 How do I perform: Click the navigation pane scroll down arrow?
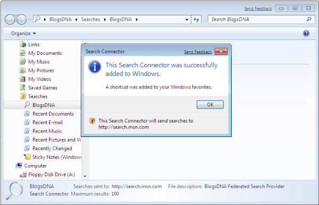85,176
